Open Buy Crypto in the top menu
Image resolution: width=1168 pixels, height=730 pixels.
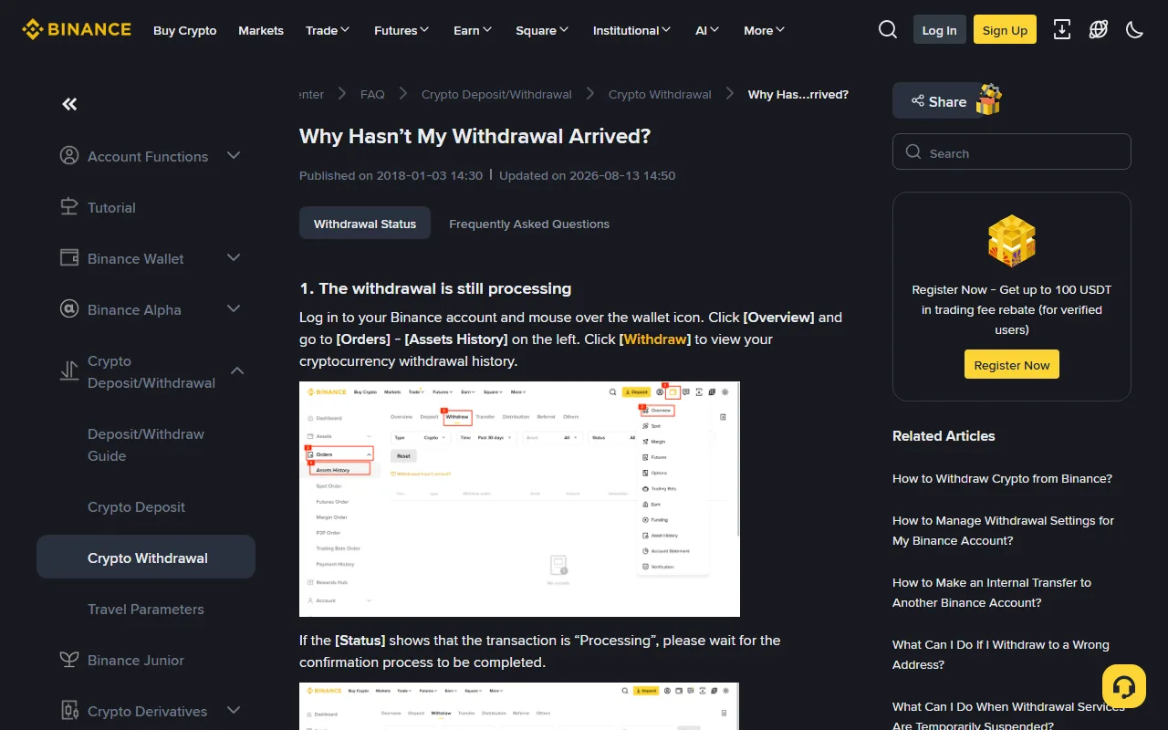click(x=185, y=30)
